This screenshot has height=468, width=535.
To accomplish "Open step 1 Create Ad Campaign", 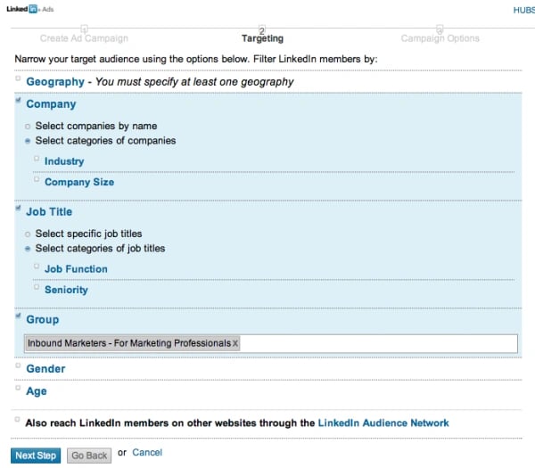I will [84, 38].
